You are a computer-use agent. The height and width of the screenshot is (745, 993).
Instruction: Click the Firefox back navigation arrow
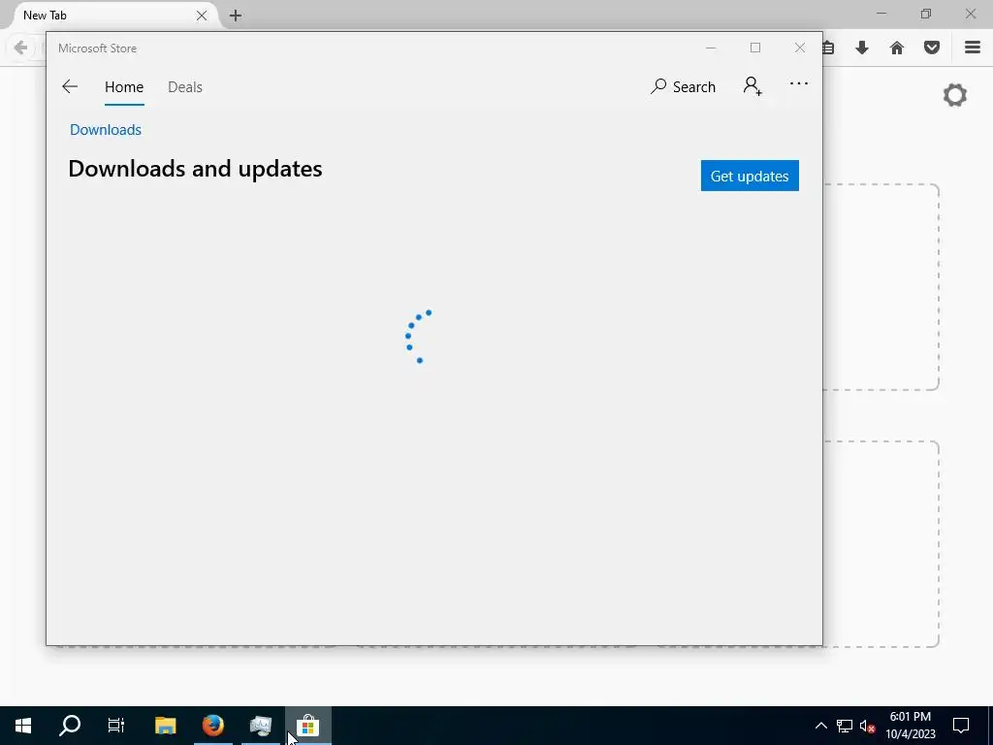pyautogui.click(x=20, y=48)
